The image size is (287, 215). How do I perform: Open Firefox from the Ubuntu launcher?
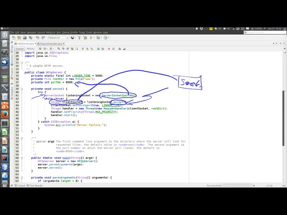coord(5,115)
